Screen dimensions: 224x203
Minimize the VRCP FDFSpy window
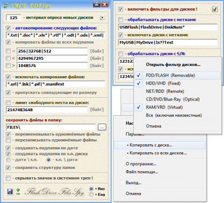(96, 4)
